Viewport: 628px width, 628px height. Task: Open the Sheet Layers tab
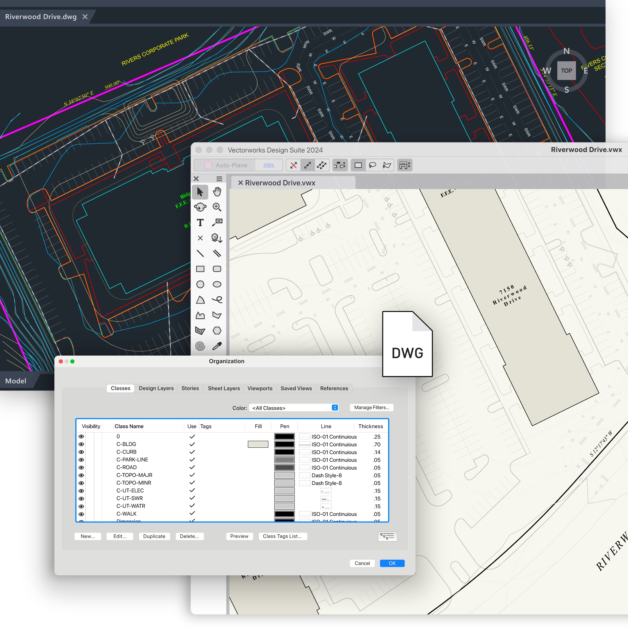(224, 388)
